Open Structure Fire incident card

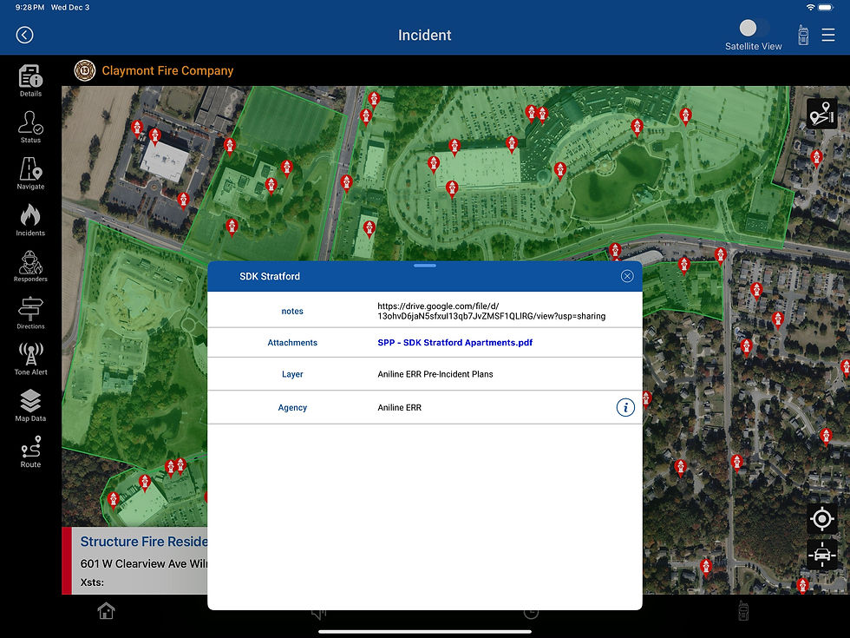pyautogui.click(x=135, y=561)
